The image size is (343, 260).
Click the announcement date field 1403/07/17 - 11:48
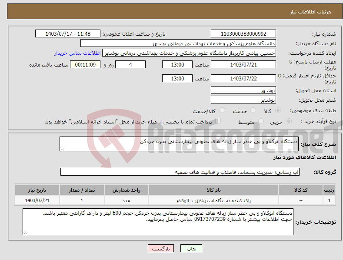[x=68, y=34]
